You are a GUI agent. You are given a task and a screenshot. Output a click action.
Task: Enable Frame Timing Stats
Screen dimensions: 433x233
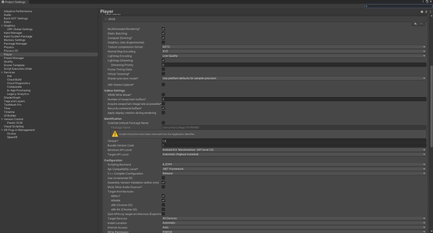[163, 69]
